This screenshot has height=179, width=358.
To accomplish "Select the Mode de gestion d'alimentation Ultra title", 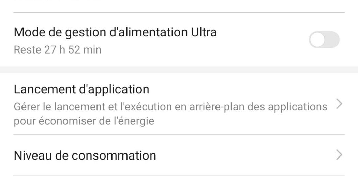I will pyautogui.click(x=115, y=32).
